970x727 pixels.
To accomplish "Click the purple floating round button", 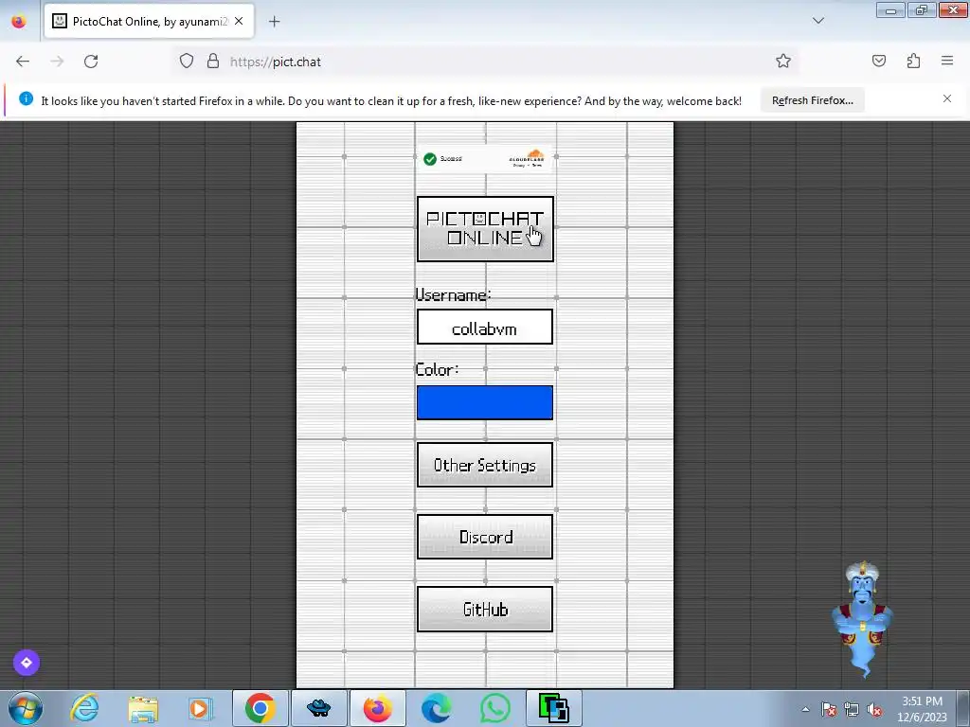I will point(27,663).
